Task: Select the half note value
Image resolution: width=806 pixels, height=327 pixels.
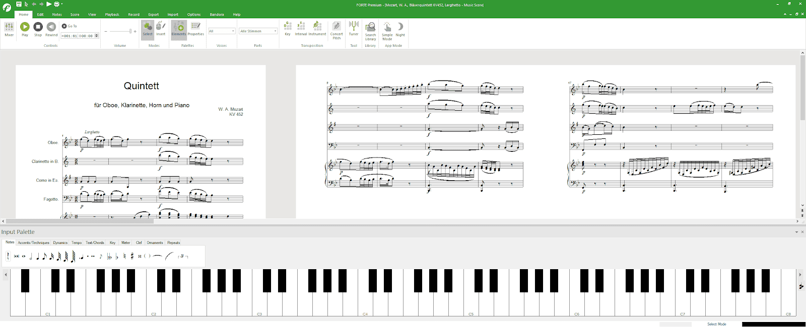Action: (31, 257)
